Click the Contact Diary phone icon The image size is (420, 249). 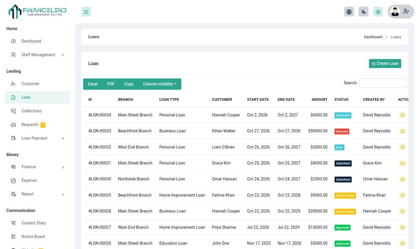pos(13,223)
